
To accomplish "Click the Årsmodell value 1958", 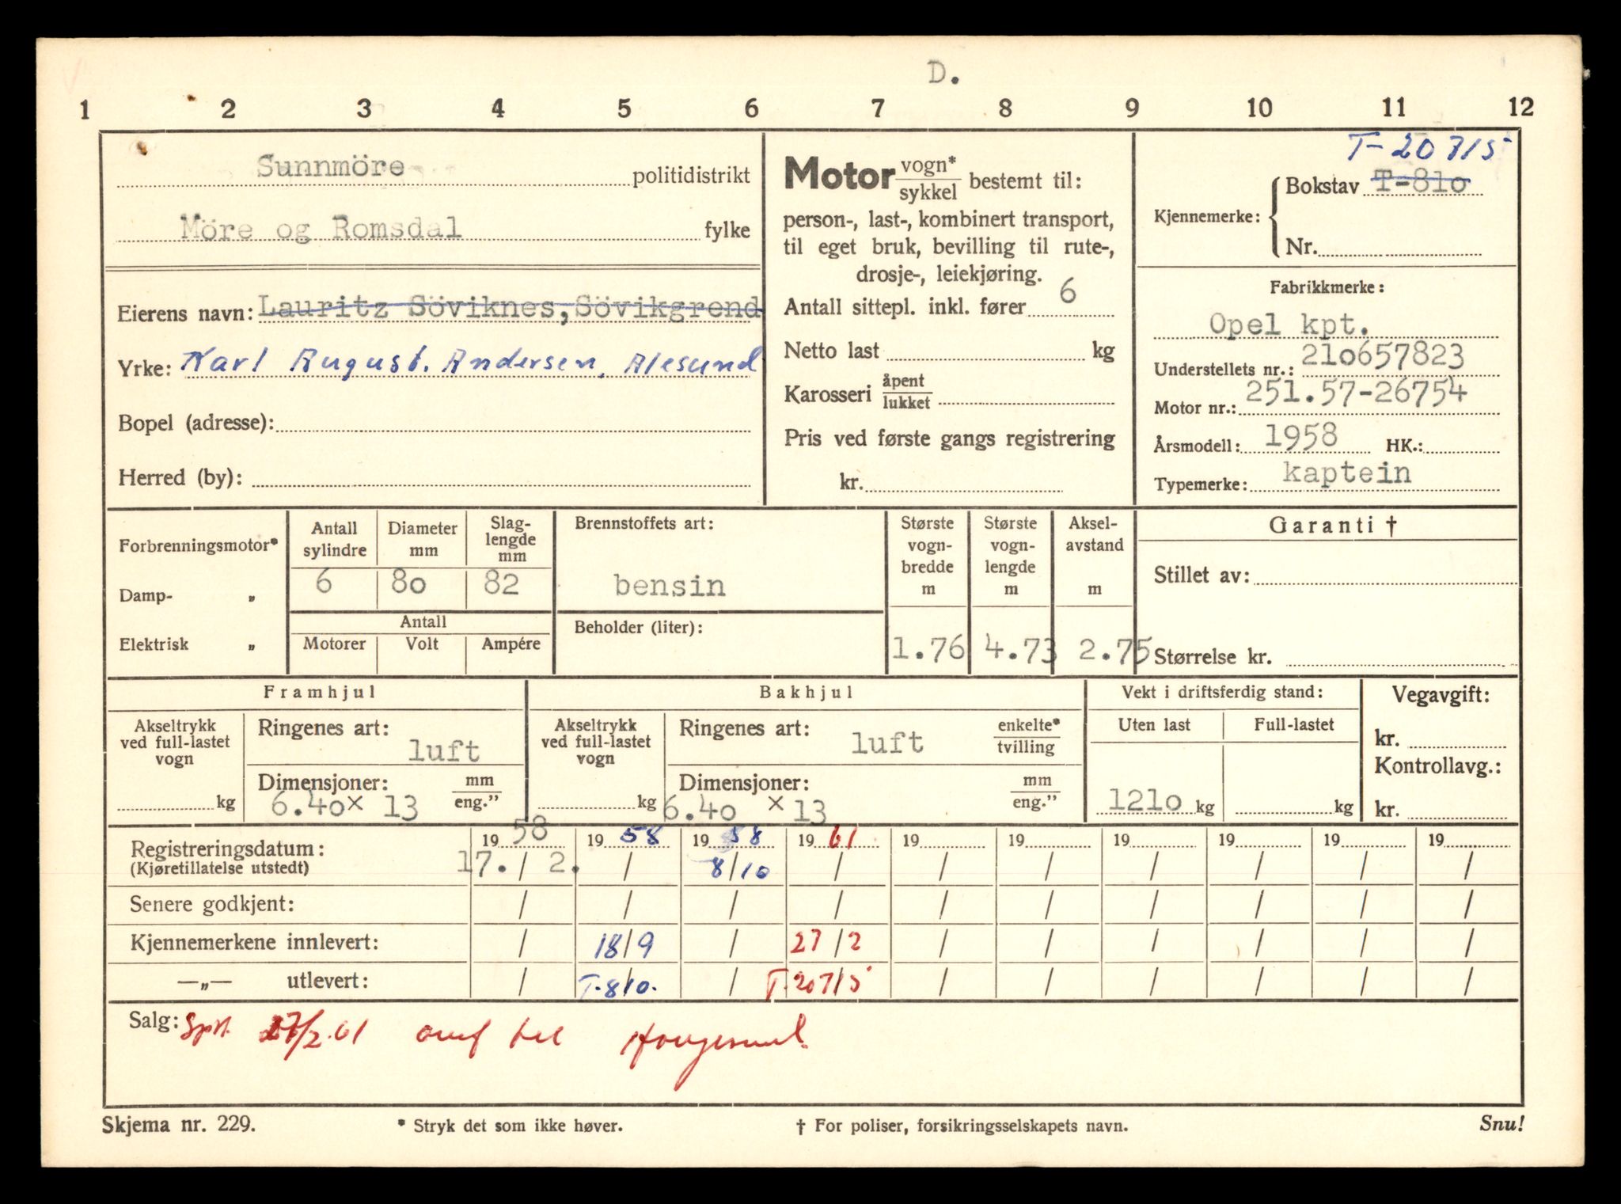I will [x=1300, y=436].
